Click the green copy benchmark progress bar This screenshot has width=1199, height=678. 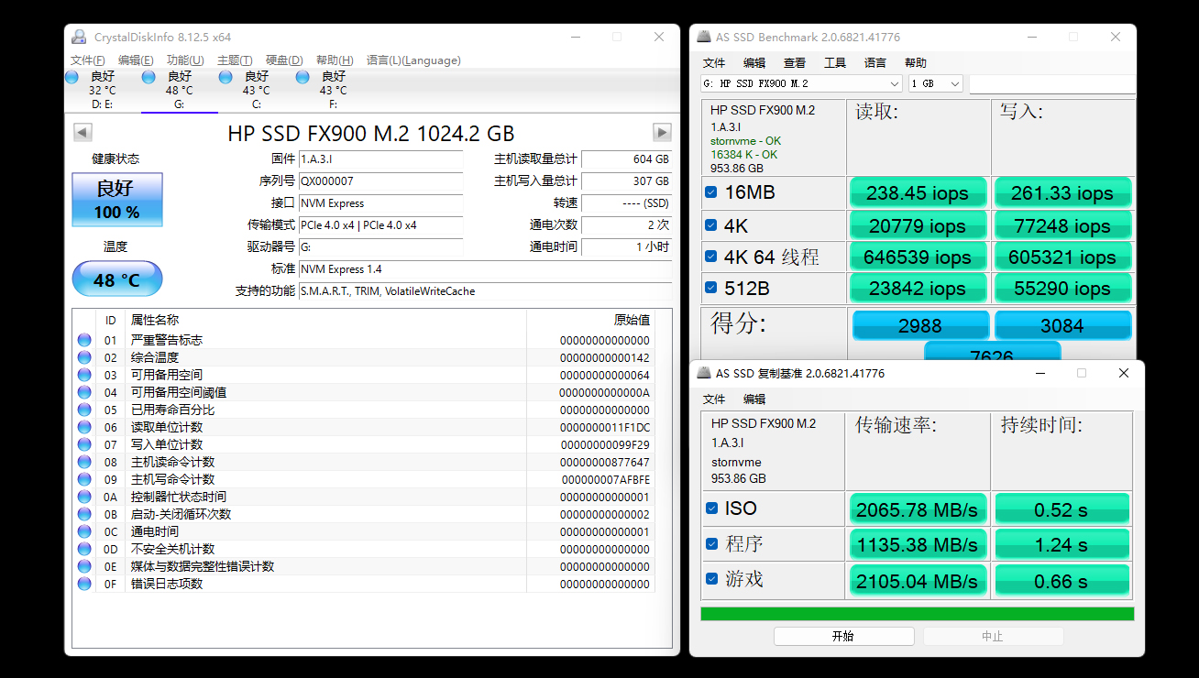(917, 614)
